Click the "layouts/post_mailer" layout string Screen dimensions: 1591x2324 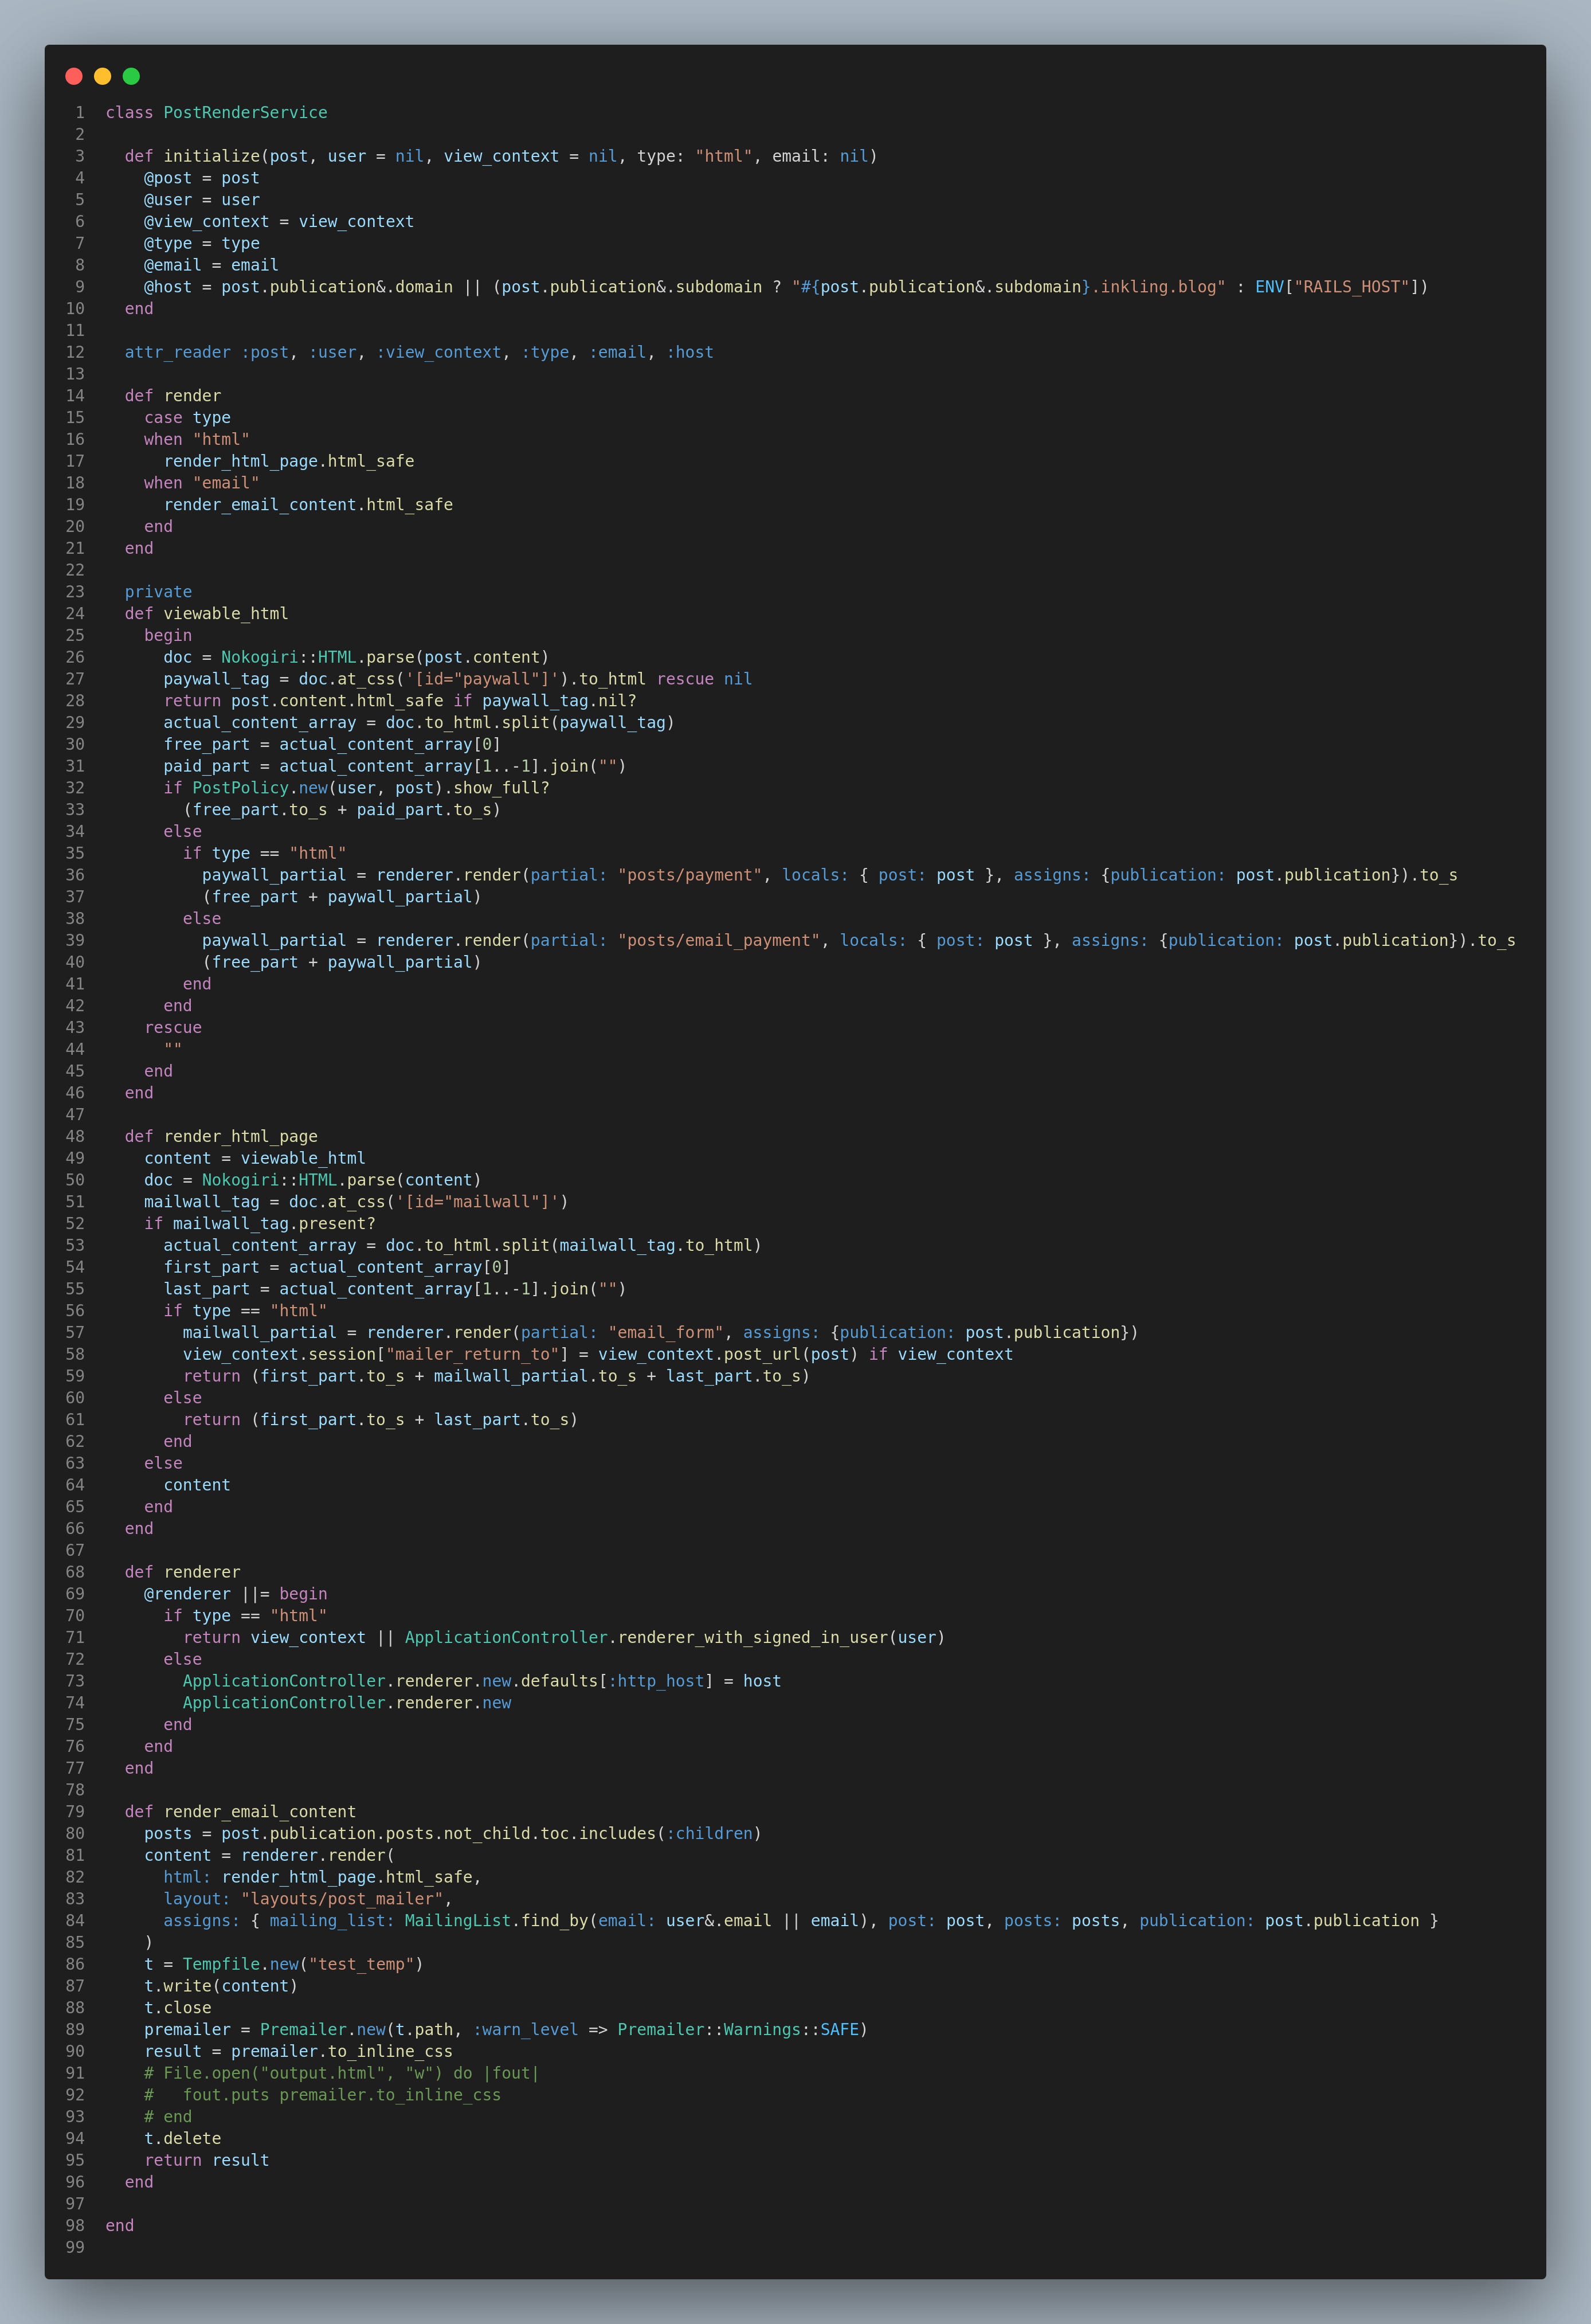coord(341,1899)
